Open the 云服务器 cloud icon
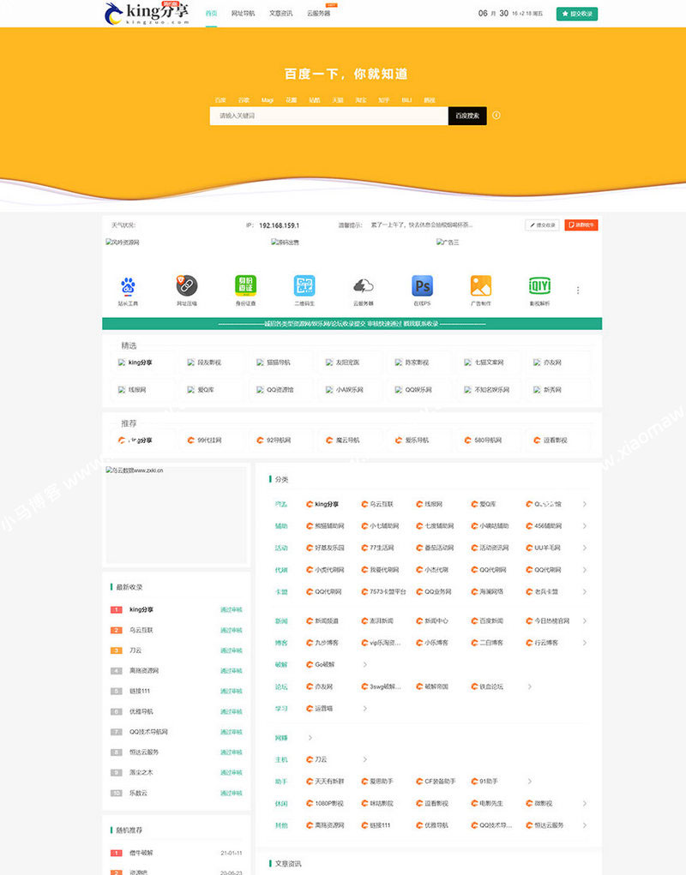The height and width of the screenshot is (875, 686). coord(364,286)
